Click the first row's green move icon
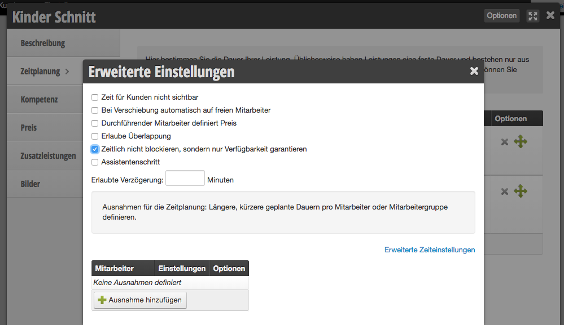 pos(521,141)
